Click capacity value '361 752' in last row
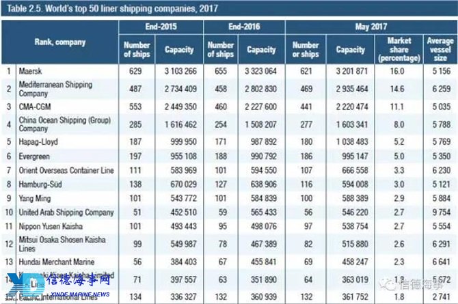The width and height of the screenshot is (458, 304). tap(355, 297)
